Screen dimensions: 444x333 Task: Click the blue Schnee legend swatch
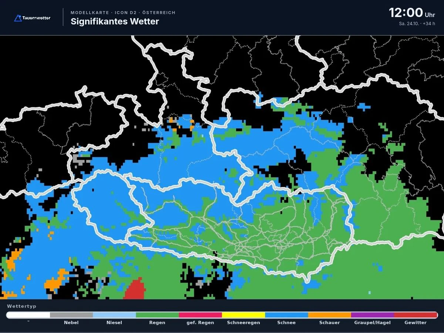tap(286, 315)
